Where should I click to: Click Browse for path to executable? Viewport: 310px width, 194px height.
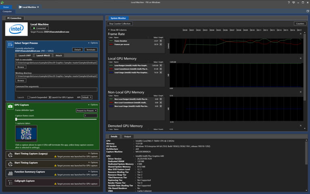click(21, 67)
